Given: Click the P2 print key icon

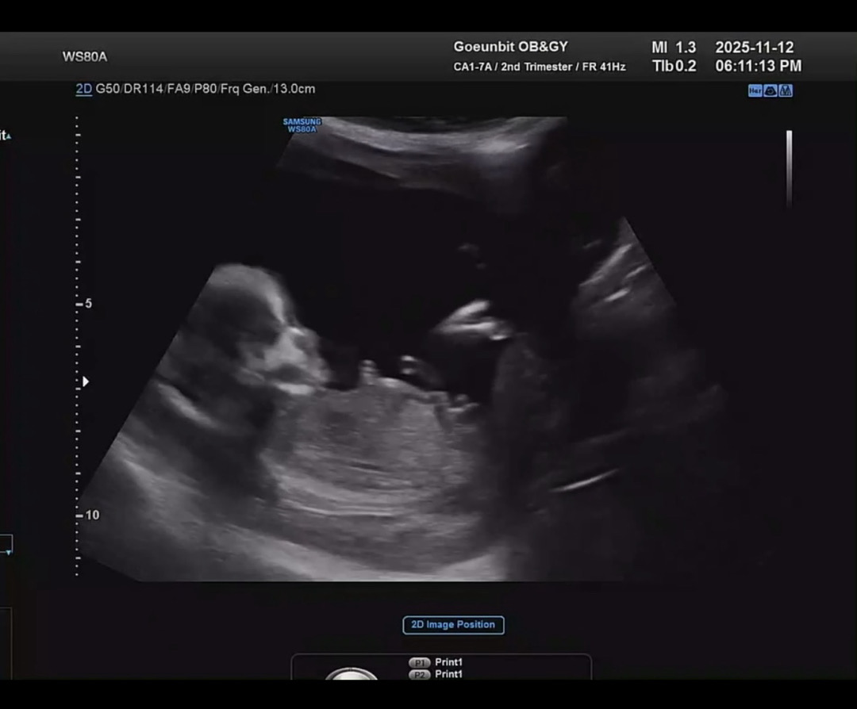Looking at the screenshot, I should [x=419, y=674].
